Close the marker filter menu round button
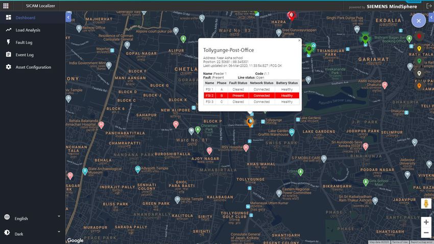Image resolution: width=434 pixels, height=244 pixels. [419, 20]
